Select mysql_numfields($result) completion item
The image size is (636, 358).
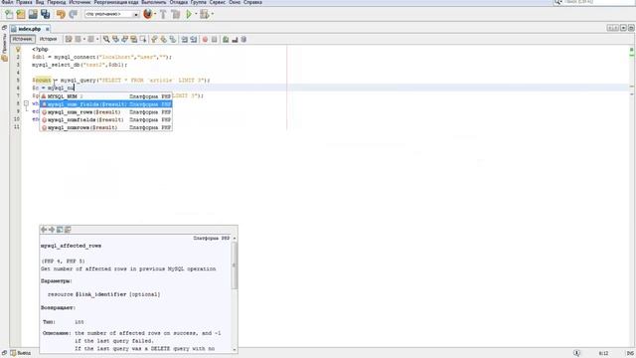point(106,119)
